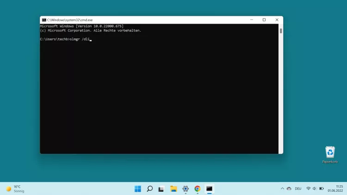Close the cmd.exe window
Image resolution: width=347 pixels, height=195 pixels.
point(277,20)
